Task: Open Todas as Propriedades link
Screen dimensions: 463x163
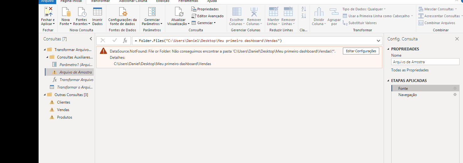Action: tap(410, 70)
